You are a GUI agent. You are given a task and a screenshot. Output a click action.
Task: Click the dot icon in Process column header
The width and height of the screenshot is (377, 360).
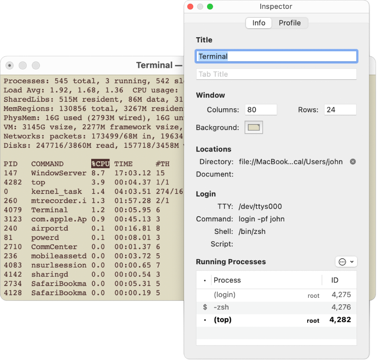pyautogui.click(x=204, y=280)
